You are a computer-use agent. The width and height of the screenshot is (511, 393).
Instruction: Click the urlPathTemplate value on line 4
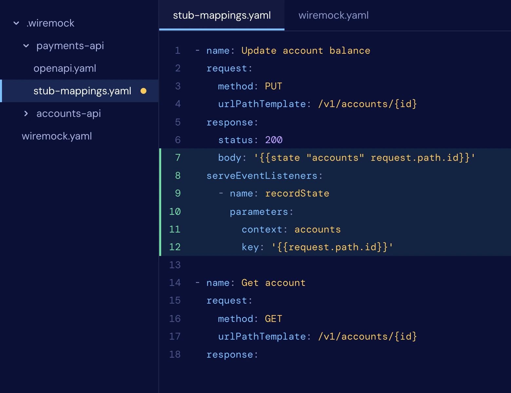pos(367,104)
